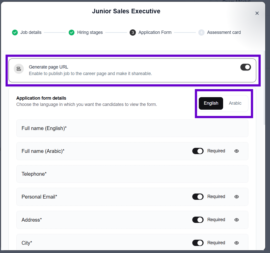Toggle Required switch for Personal Email
270x253 pixels.
pyautogui.click(x=198, y=197)
